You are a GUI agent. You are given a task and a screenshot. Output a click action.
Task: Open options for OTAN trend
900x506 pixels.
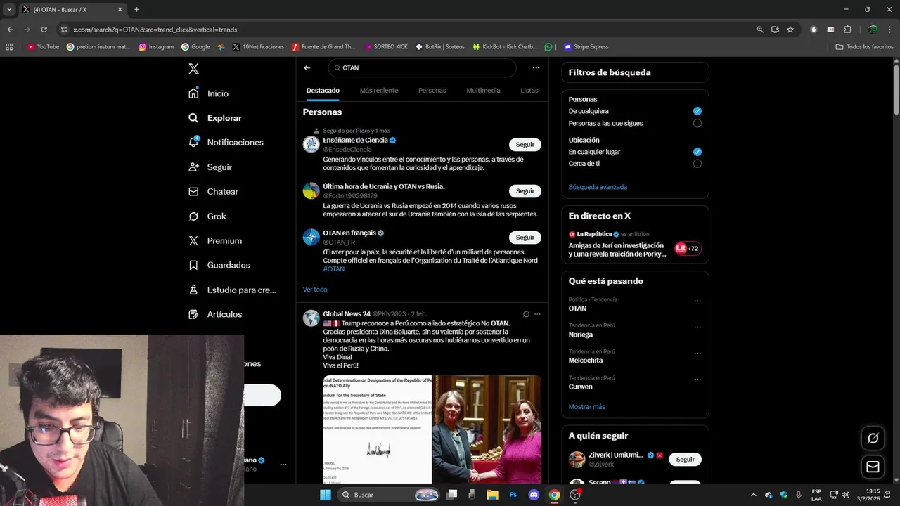697,301
